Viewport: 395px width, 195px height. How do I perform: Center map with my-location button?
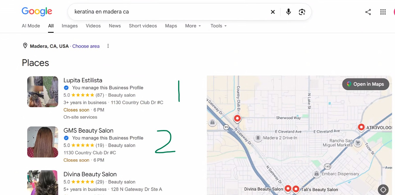[383, 189]
